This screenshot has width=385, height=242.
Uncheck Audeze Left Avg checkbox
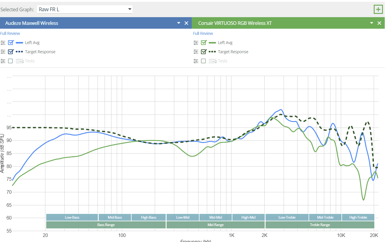11,43
